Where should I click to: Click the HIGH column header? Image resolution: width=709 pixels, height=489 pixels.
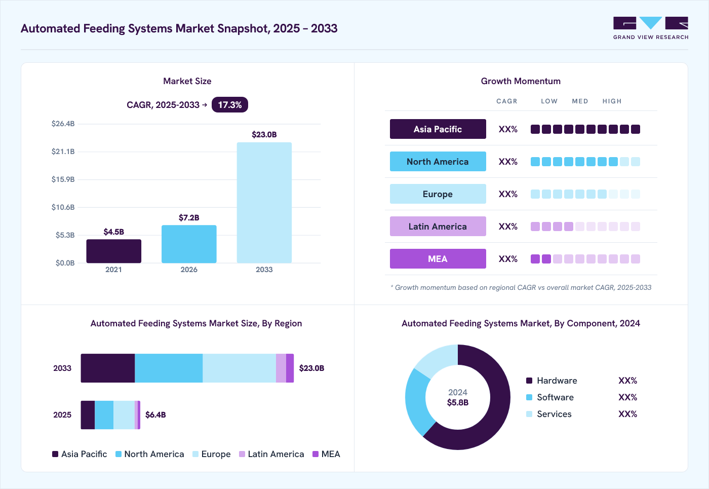(x=612, y=101)
